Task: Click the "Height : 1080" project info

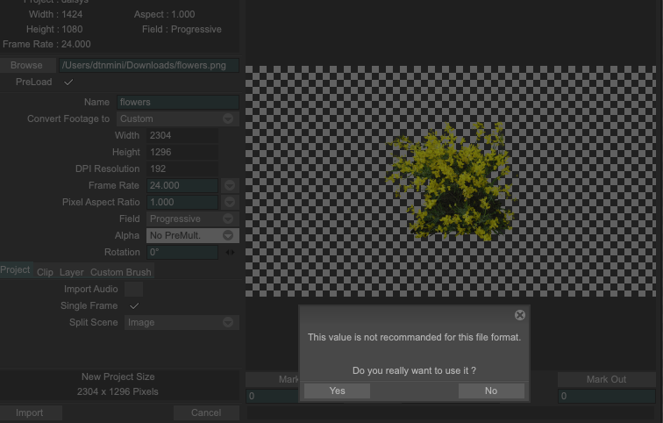Action: [x=54, y=29]
